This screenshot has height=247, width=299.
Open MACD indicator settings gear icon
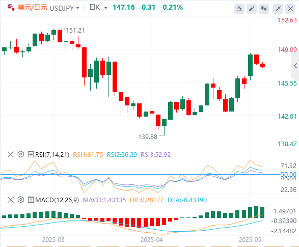pos(20,200)
